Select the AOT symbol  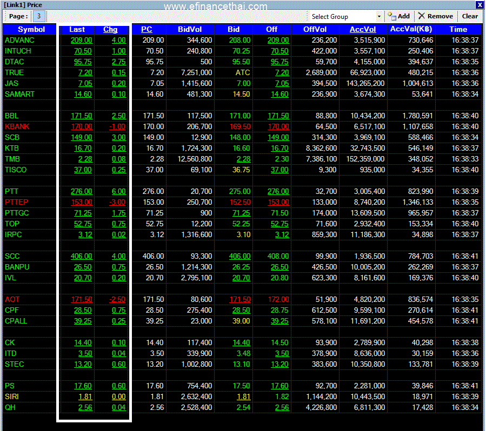pos(12,300)
